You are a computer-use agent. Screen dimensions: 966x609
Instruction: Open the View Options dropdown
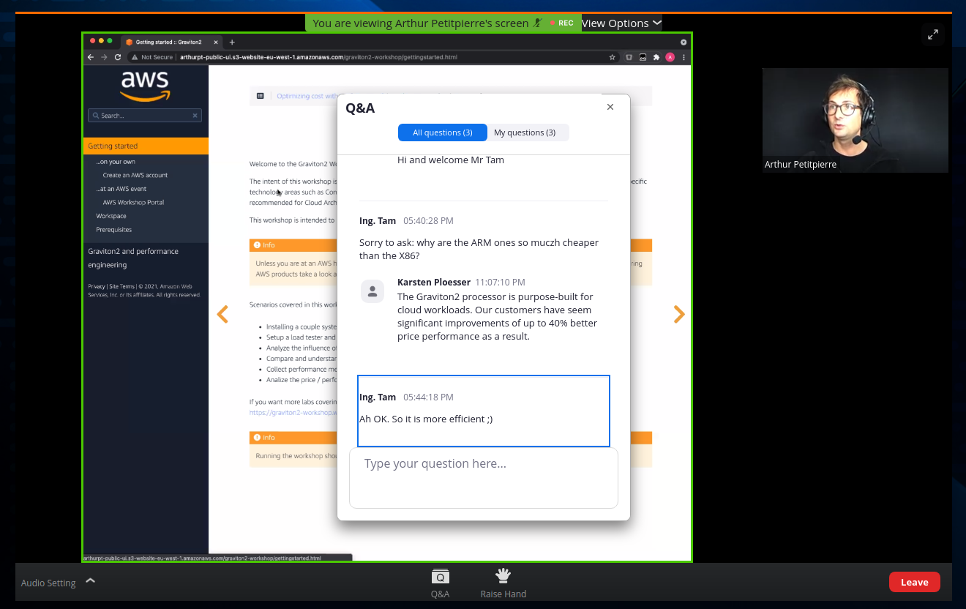click(x=621, y=23)
